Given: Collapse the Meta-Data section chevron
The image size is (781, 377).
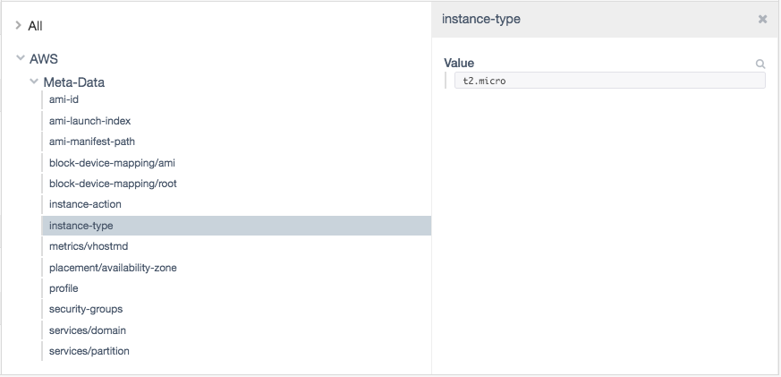Looking at the screenshot, I should pyautogui.click(x=34, y=81).
